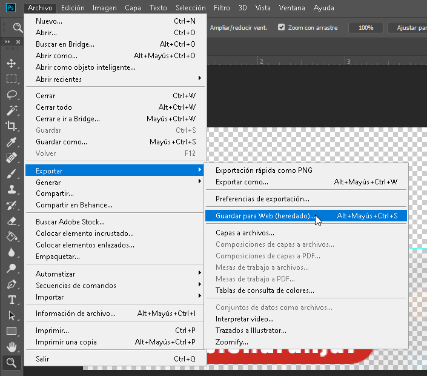Choose Imprimir... in Archivo menu
This screenshot has width=427, height=376.
click(115, 331)
